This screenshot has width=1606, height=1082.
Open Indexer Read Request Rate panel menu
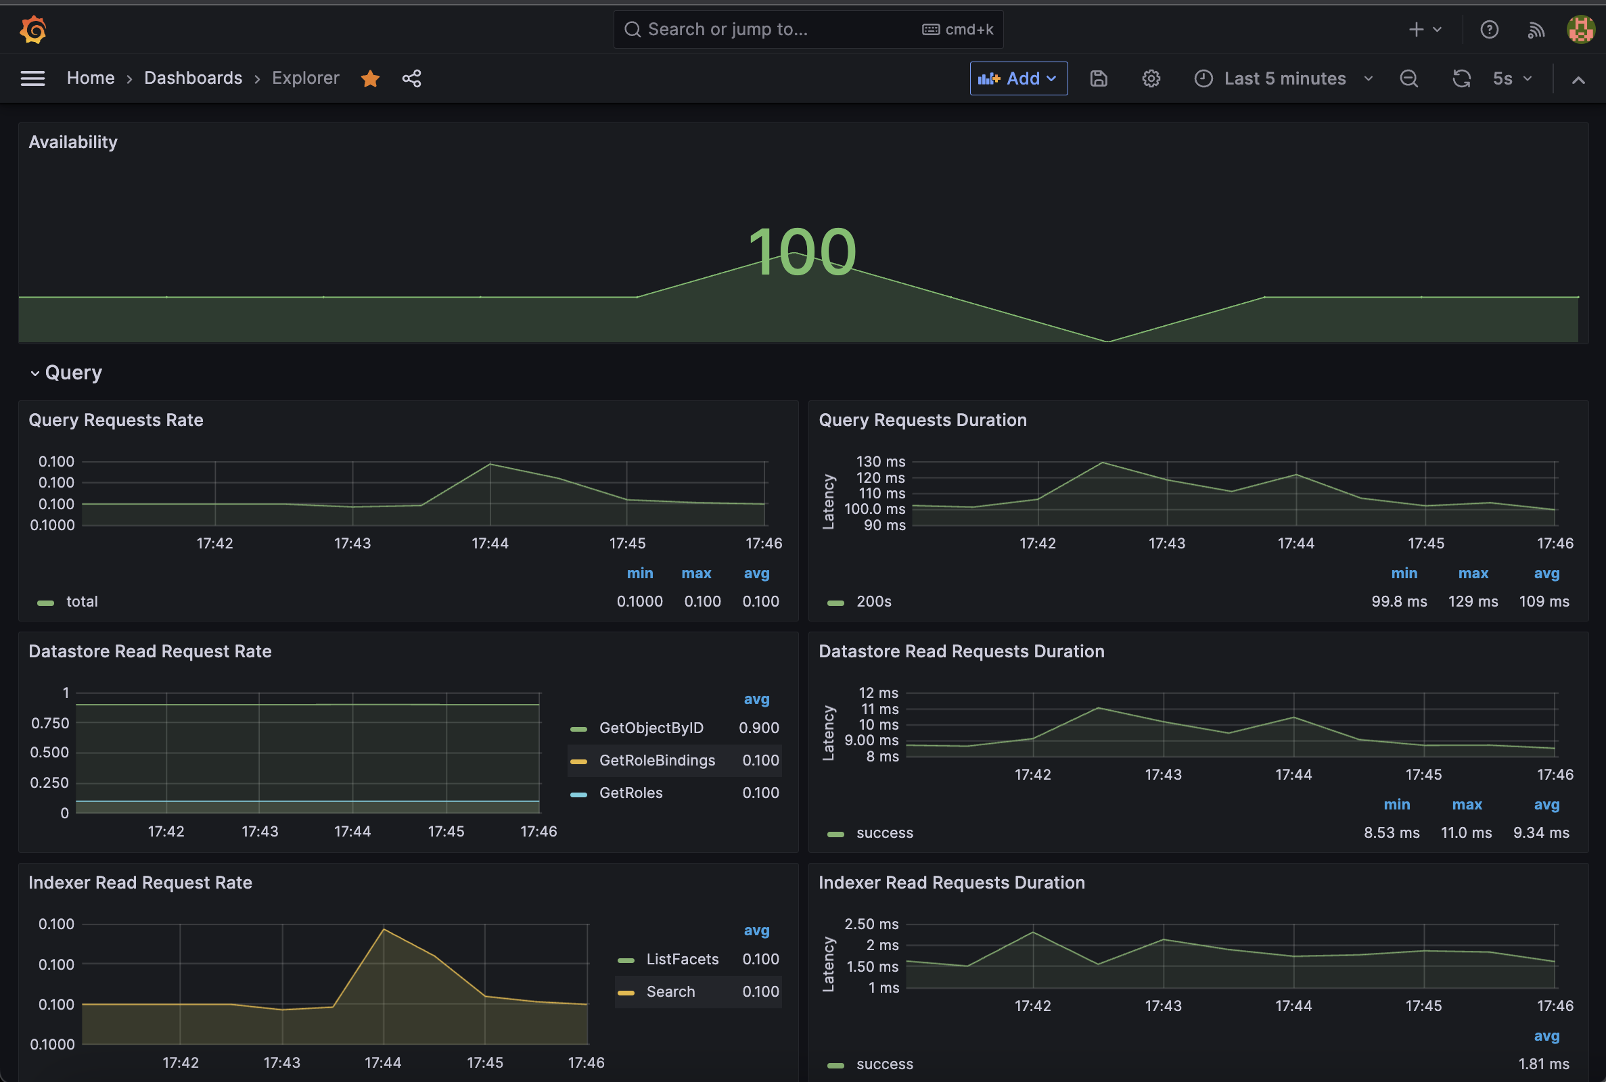pos(140,883)
